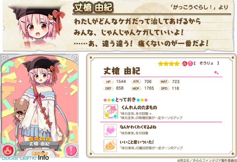The width and height of the screenshot is (237, 162).
Task: Click the character portrait in the header banner
Action: tap(37, 25)
